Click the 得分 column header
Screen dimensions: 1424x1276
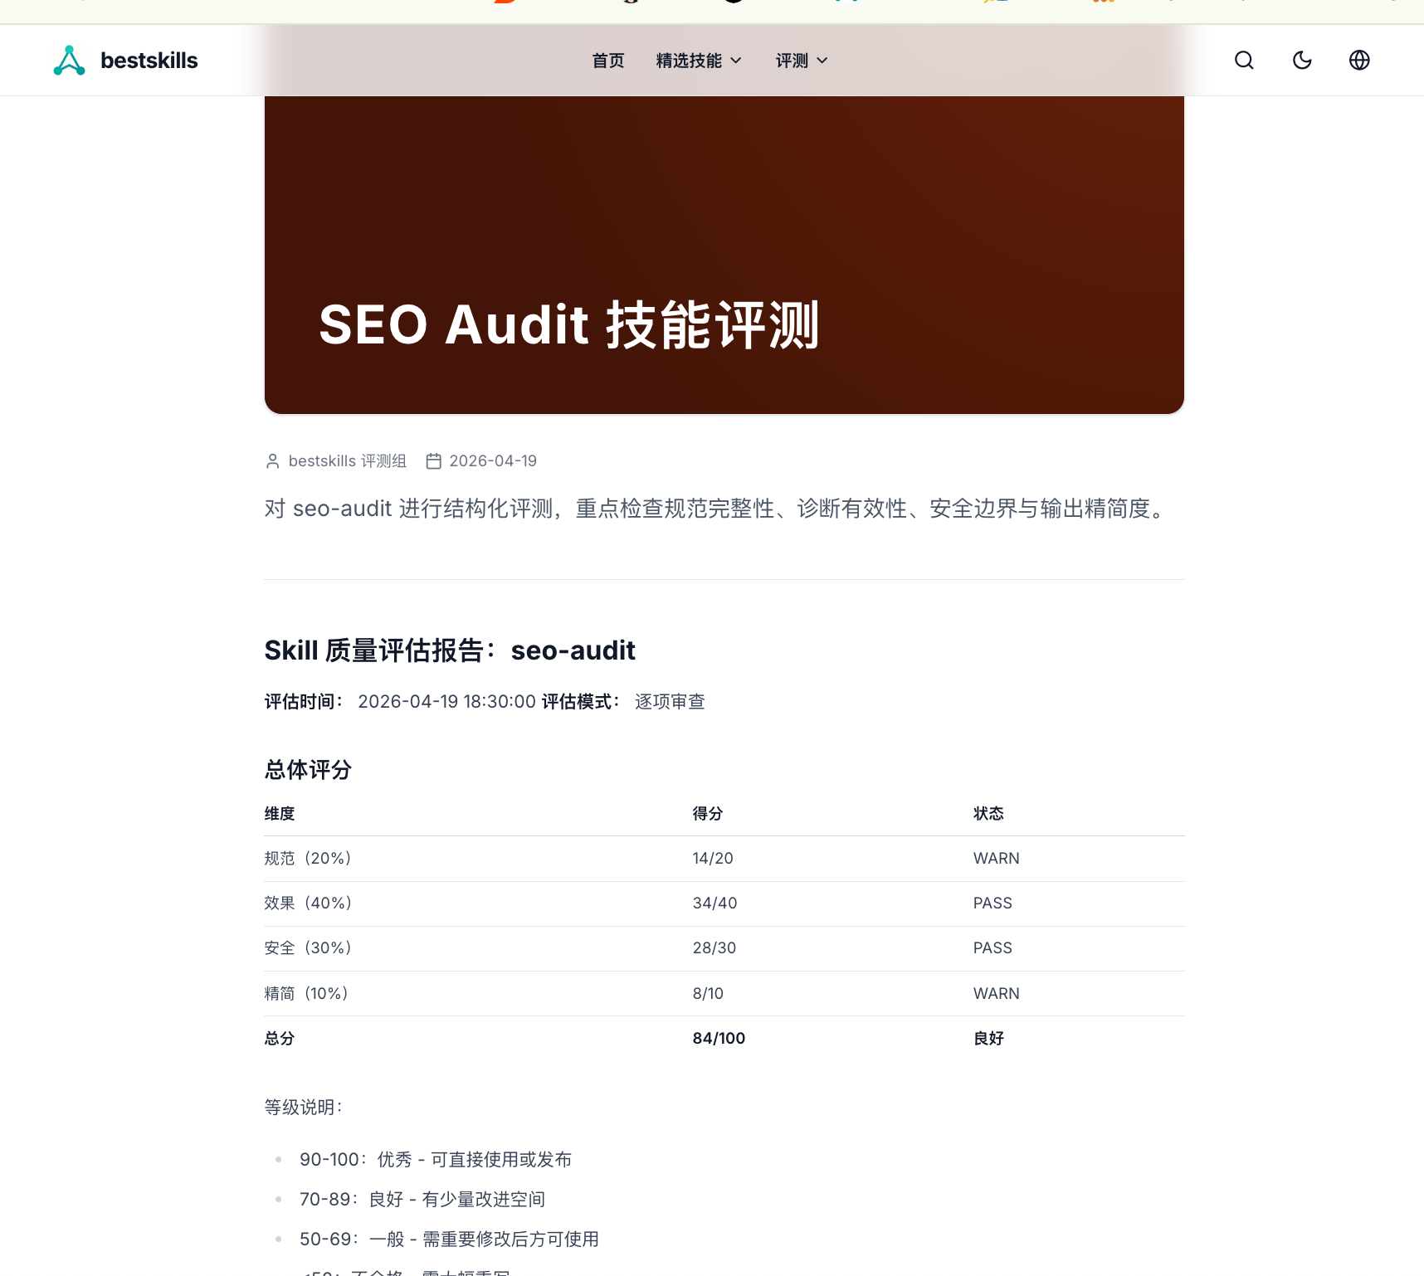(708, 814)
